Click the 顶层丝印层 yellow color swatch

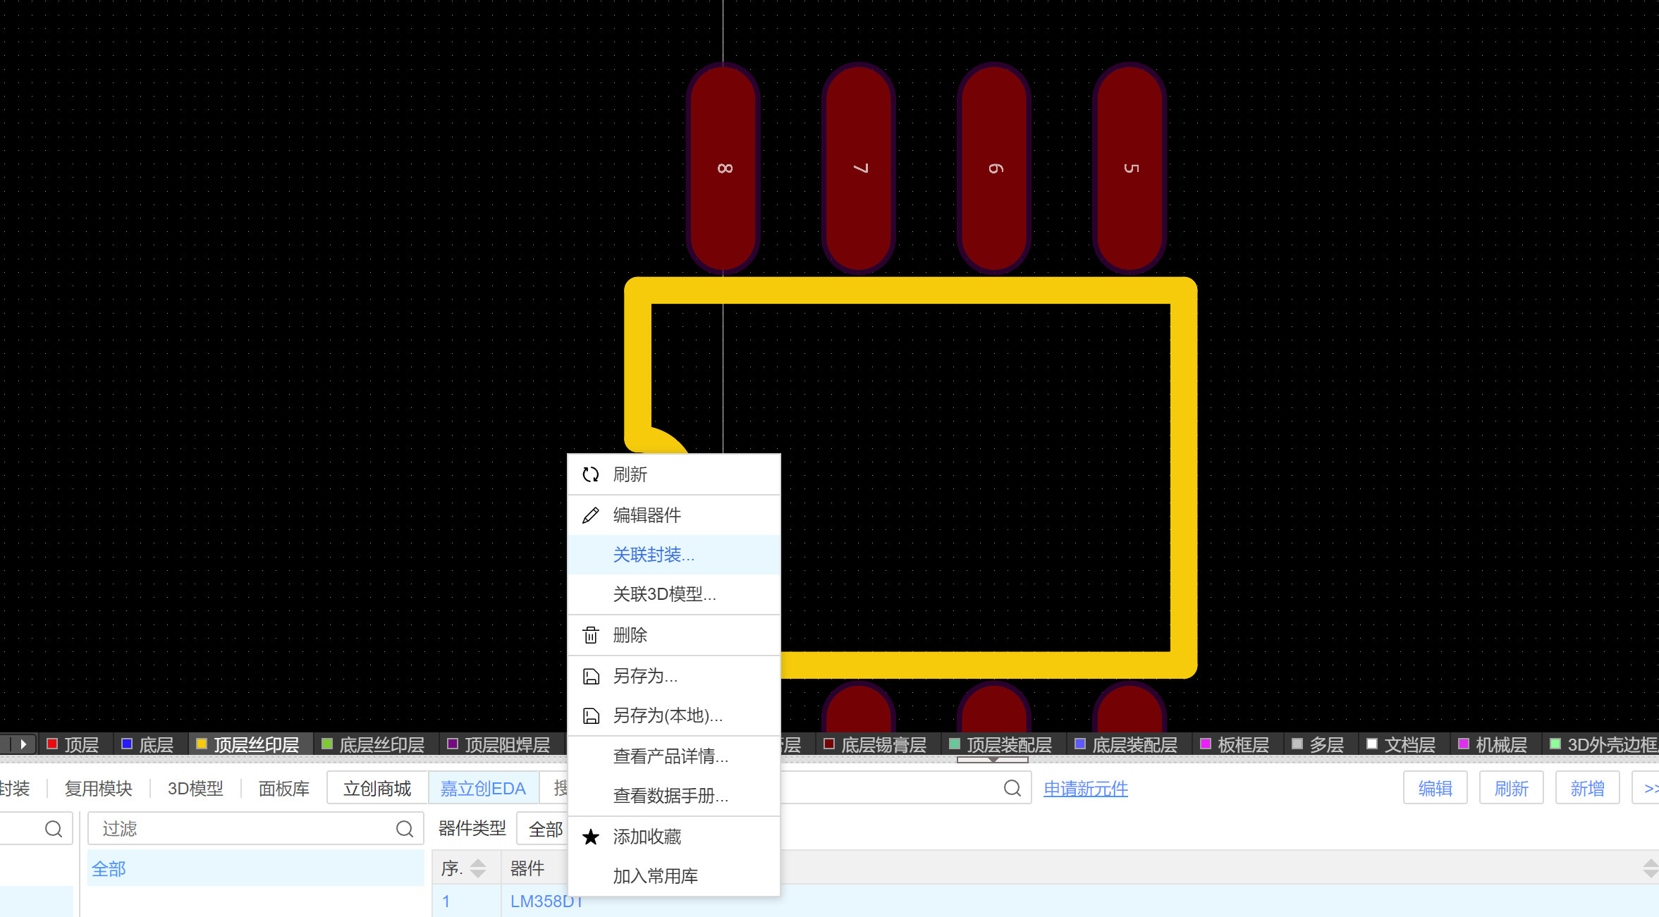click(x=202, y=744)
